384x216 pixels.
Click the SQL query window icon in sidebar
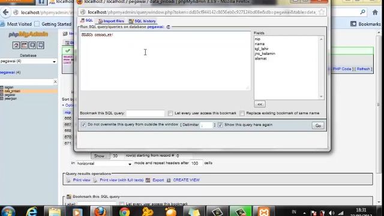pyautogui.click(x=24, y=46)
